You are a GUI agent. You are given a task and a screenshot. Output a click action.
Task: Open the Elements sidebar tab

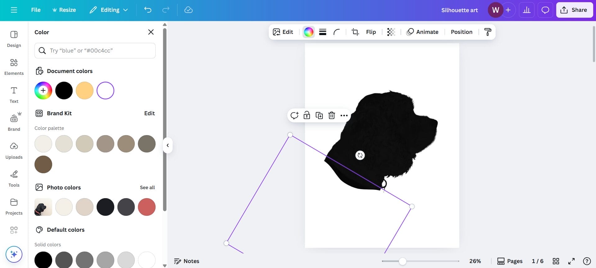point(14,67)
